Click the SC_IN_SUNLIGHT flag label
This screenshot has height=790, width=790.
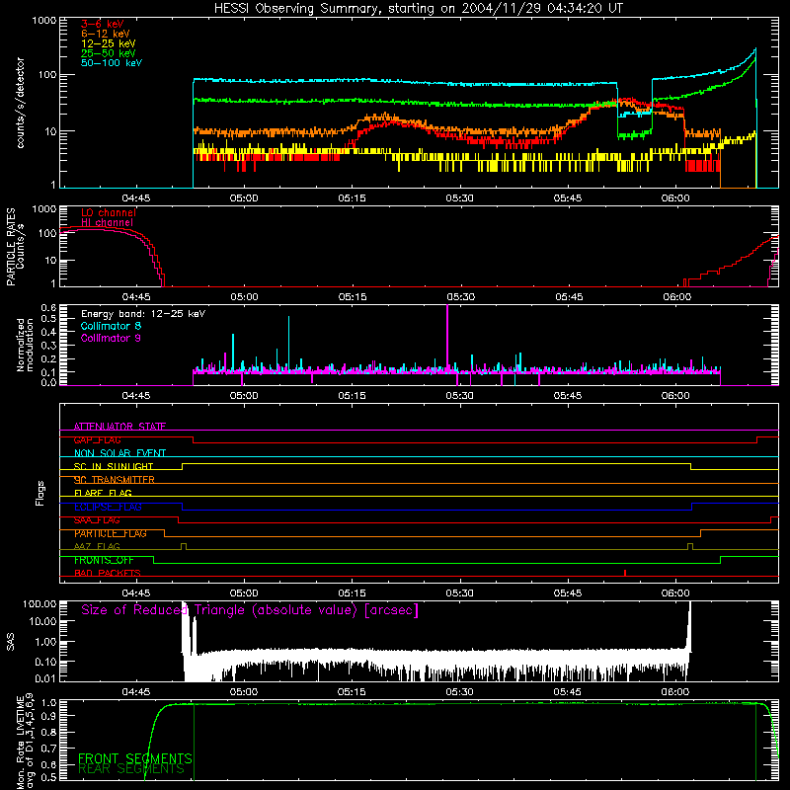(x=114, y=466)
